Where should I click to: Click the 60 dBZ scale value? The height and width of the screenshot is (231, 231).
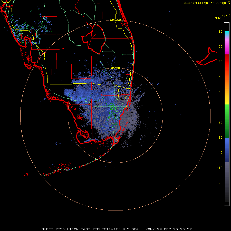point(220,62)
